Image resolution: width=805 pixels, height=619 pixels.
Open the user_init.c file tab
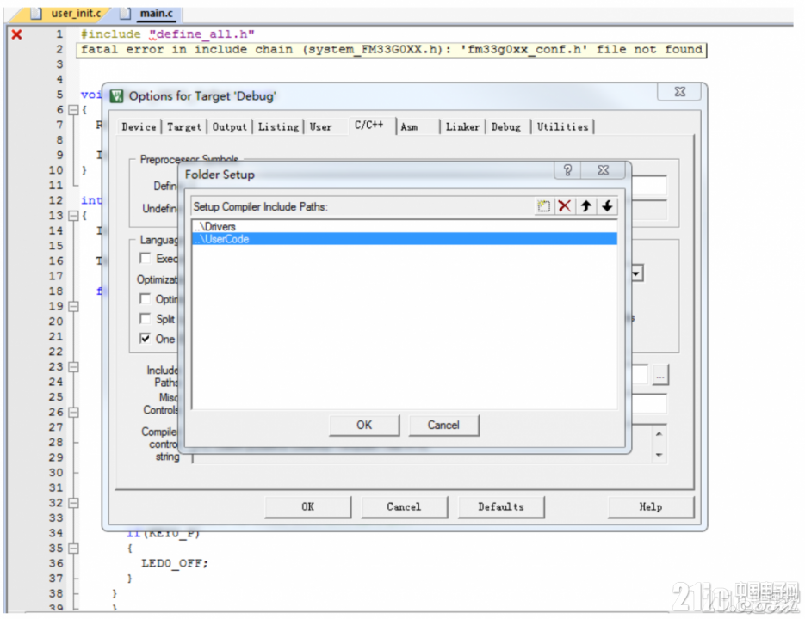pos(69,14)
